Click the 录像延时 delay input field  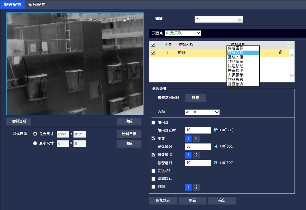click(x=198, y=146)
